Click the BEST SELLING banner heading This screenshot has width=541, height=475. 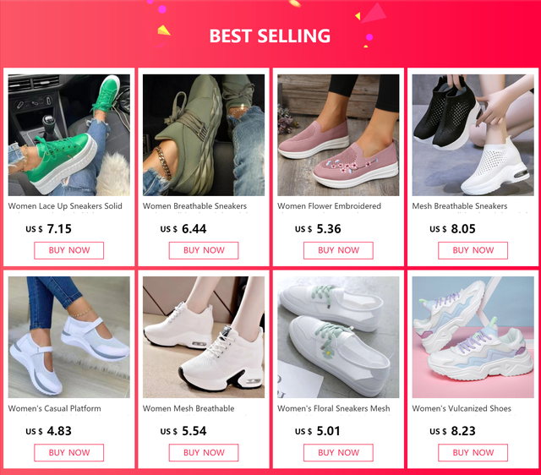pyautogui.click(x=270, y=35)
